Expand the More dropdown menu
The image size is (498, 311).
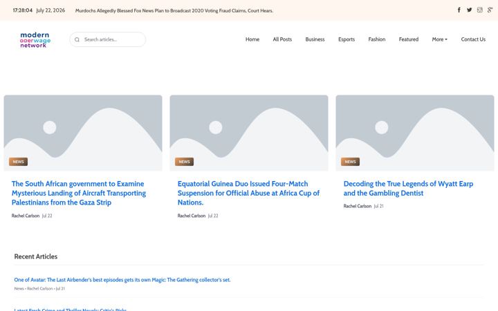click(440, 39)
